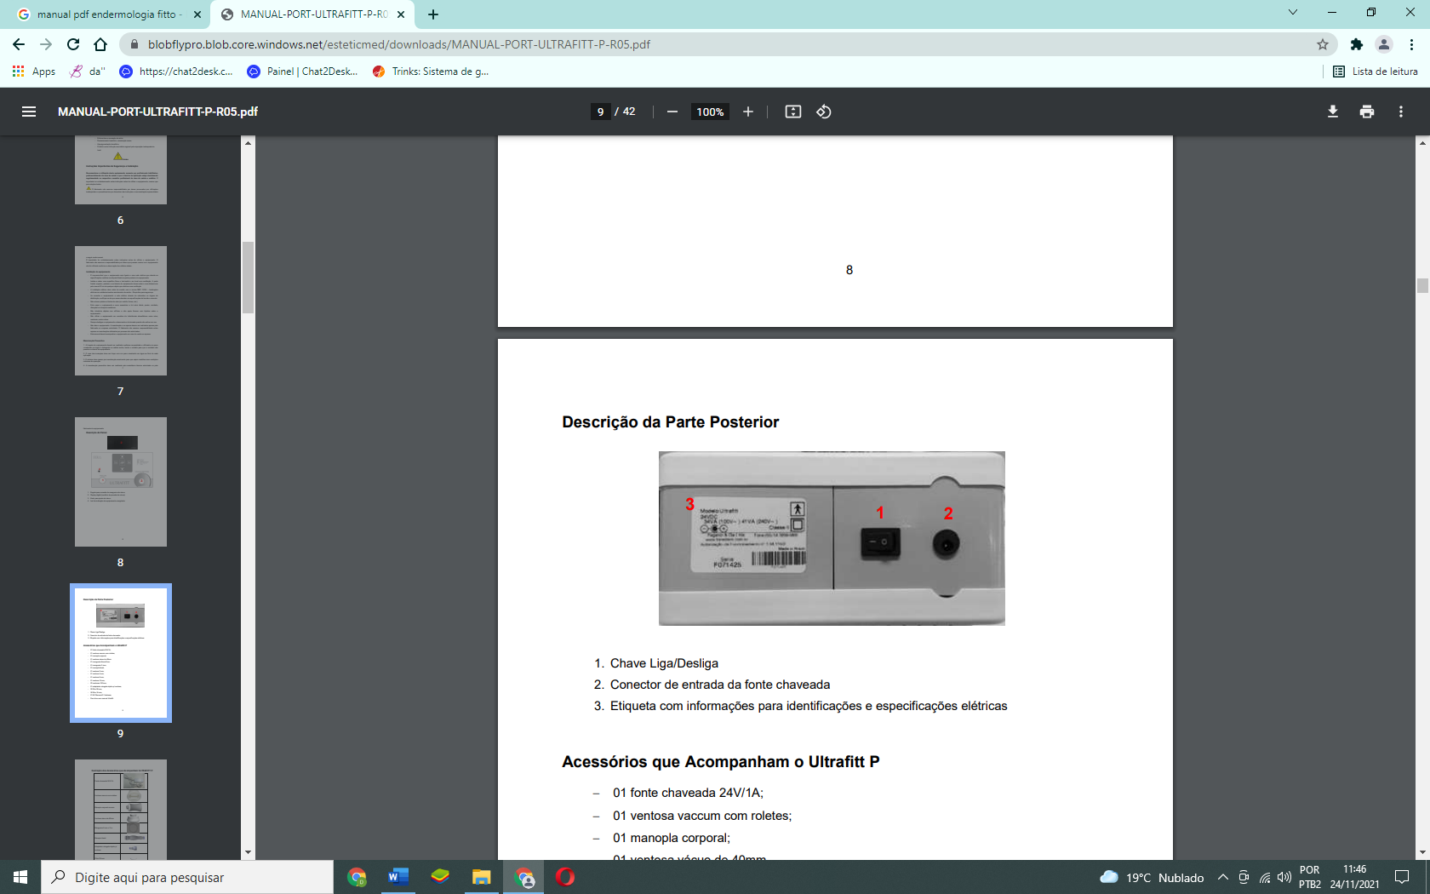Open the Painel Chat2Desk bookmark
This screenshot has width=1430, height=894.
pos(303,72)
